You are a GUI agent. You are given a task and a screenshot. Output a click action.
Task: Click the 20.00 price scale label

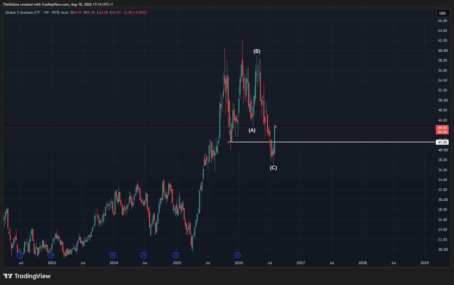442,249
